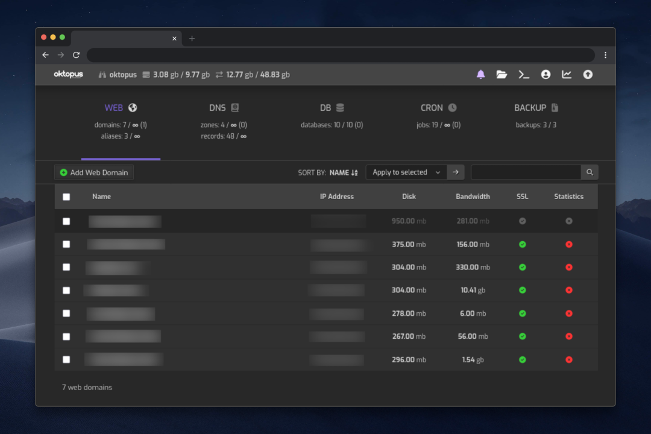Click the notifications bell icon
The image size is (651, 434).
pos(480,75)
